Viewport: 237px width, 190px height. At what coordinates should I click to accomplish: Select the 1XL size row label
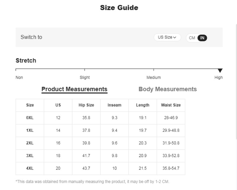coord(30,130)
